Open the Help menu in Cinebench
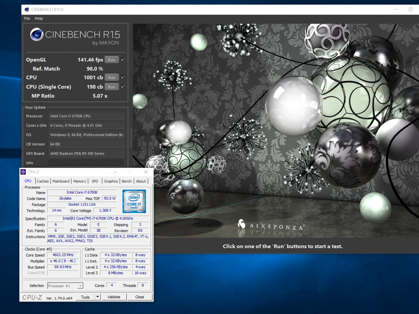The width and height of the screenshot is (419, 314). 39,18
